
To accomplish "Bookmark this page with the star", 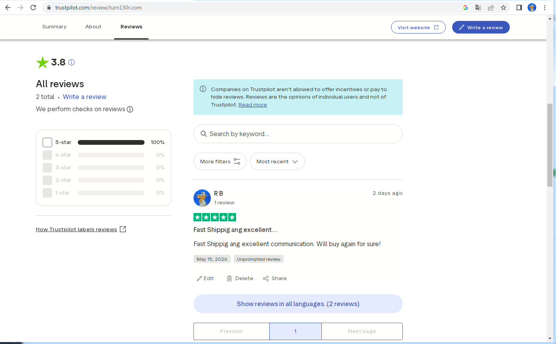I will (x=503, y=7).
